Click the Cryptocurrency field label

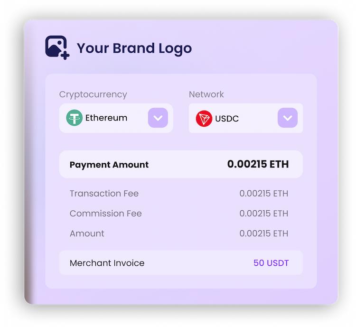point(93,95)
